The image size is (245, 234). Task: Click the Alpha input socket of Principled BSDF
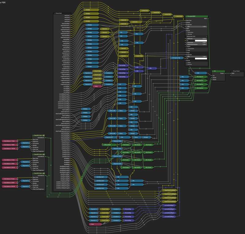pyautogui.click(x=185, y=28)
